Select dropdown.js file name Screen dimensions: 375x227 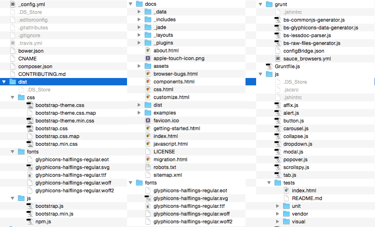(x=298, y=144)
